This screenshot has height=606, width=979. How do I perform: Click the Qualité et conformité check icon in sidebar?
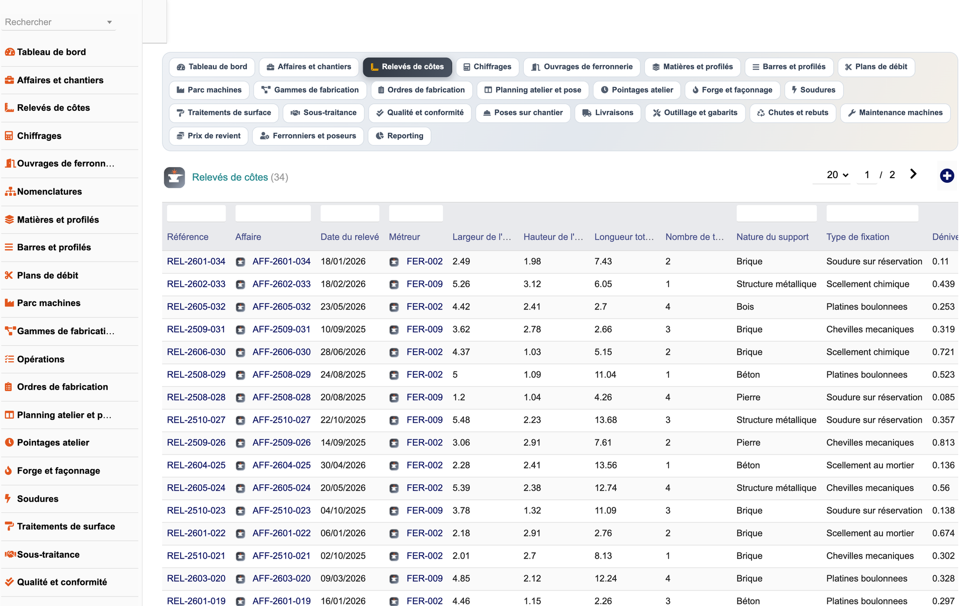[9, 582]
